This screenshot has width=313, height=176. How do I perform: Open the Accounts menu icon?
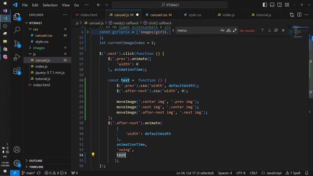[17, 150]
